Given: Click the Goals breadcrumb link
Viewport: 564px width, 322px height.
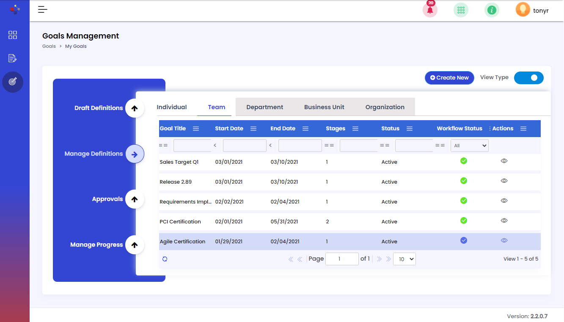Looking at the screenshot, I should click(49, 46).
